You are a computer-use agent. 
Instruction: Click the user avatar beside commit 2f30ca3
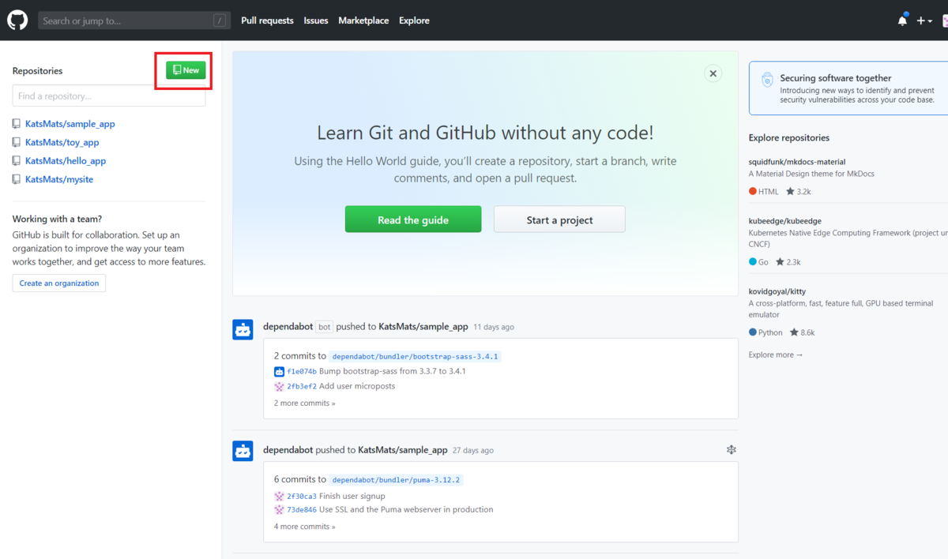(279, 497)
